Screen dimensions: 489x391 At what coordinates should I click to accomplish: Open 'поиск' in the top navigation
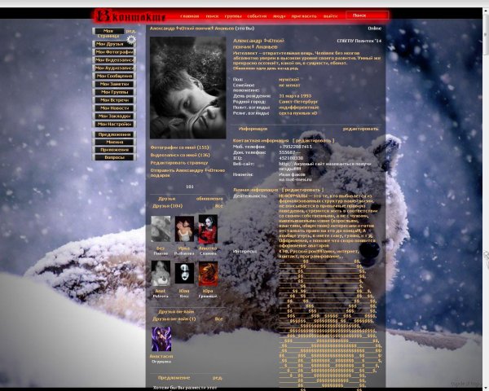tap(212, 16)
